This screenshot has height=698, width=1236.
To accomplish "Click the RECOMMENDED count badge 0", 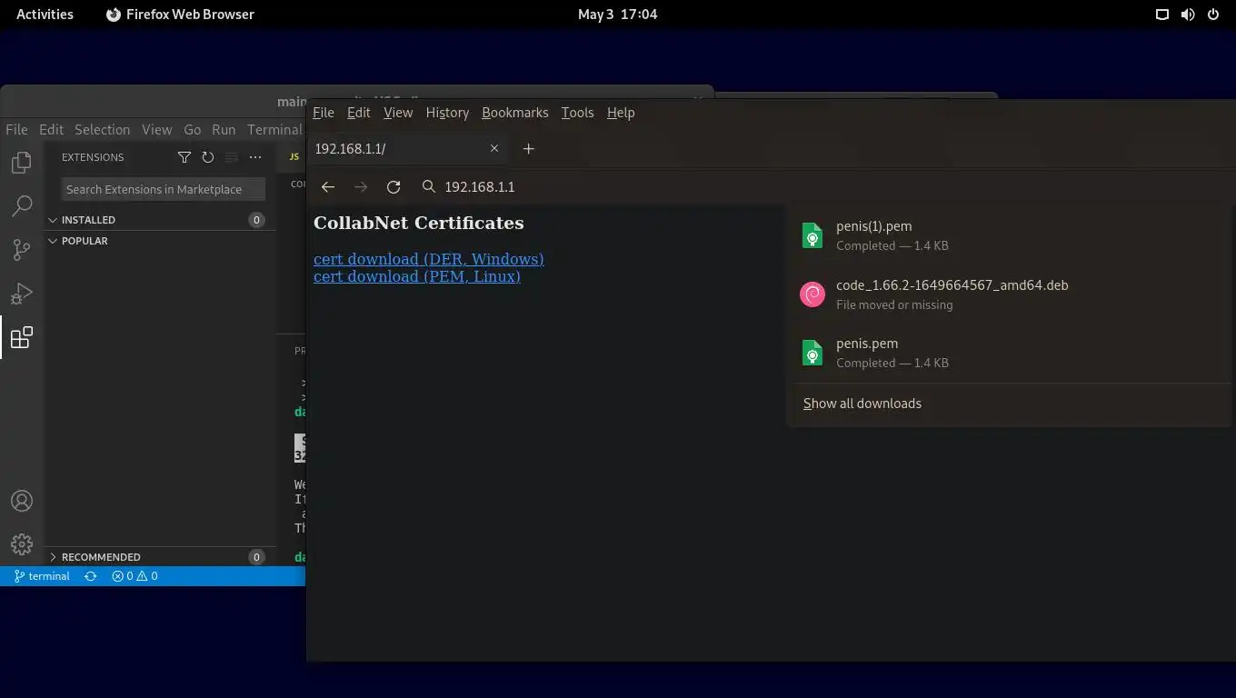I will click(x=256, y=557).
